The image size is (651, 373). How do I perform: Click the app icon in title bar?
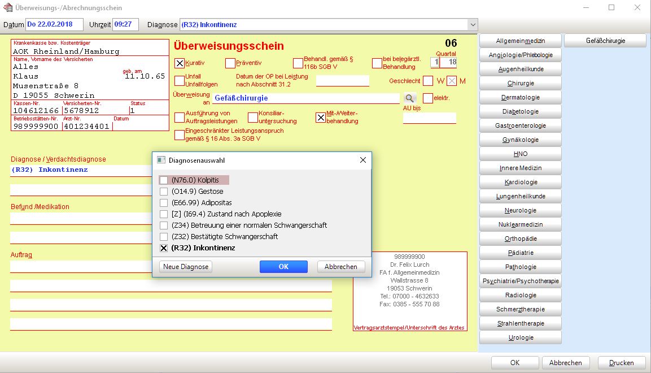[8, 7]
